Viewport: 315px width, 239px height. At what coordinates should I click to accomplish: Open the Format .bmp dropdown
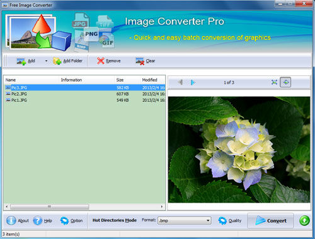(185, 221)
